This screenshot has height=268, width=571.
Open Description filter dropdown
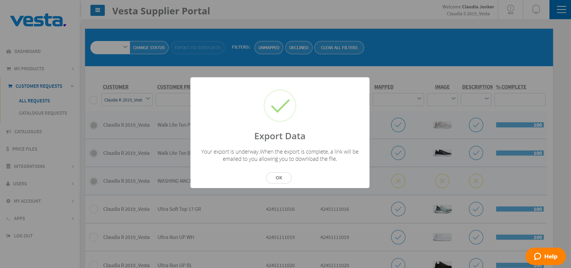[x=476, y=99]
